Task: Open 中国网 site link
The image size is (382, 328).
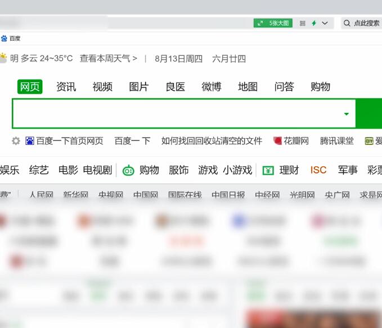Action: 146,194
